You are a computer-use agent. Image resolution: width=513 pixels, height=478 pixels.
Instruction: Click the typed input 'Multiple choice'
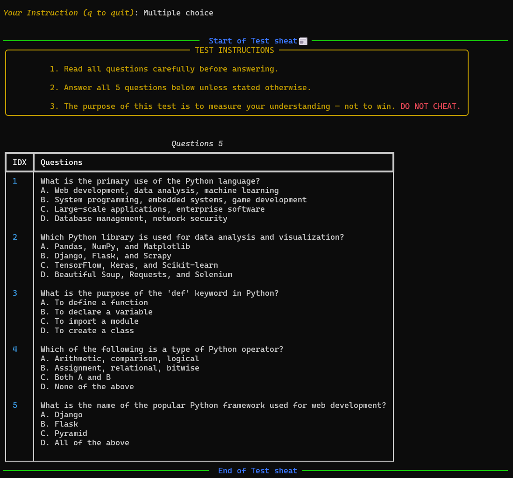[x=178, y=13]
